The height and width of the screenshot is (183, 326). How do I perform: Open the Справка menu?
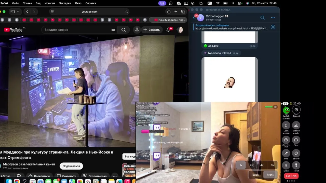[x=91, y=3]
